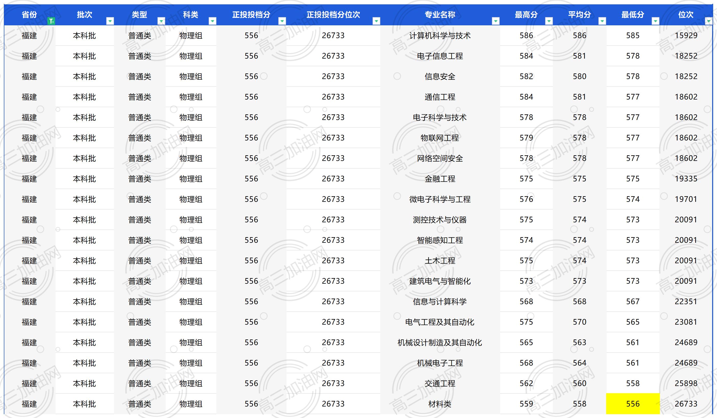This screenshot has width=717, height=418.
Task: Click the 测控技术与仪器 cell
Action: coord(440,220)
